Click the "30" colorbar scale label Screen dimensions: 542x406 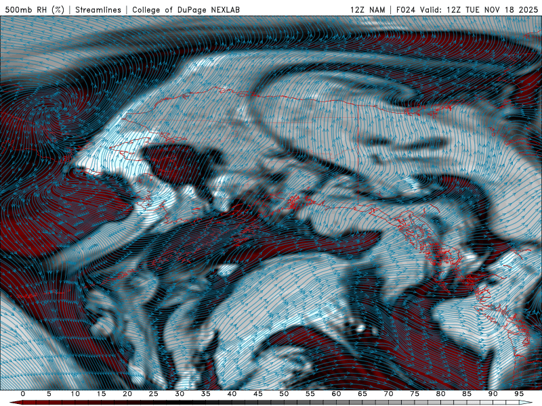pyautogui.click(x=180, y=394)
